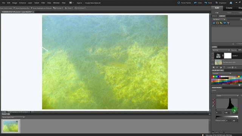The image size is (242, 136).
Task: Select the Levels 1 adjustment icon
Action: pyautogui.click(x=218, y=56)
